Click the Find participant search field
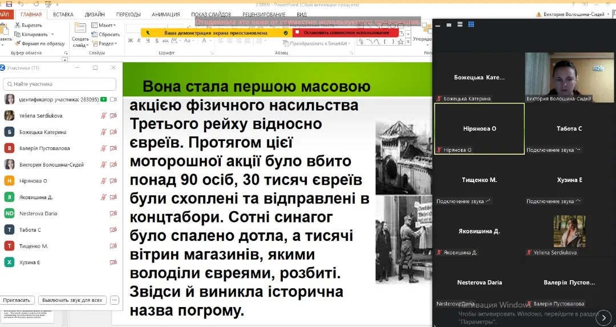This screenshot has height=327, width=616. [x=60, y=84]
